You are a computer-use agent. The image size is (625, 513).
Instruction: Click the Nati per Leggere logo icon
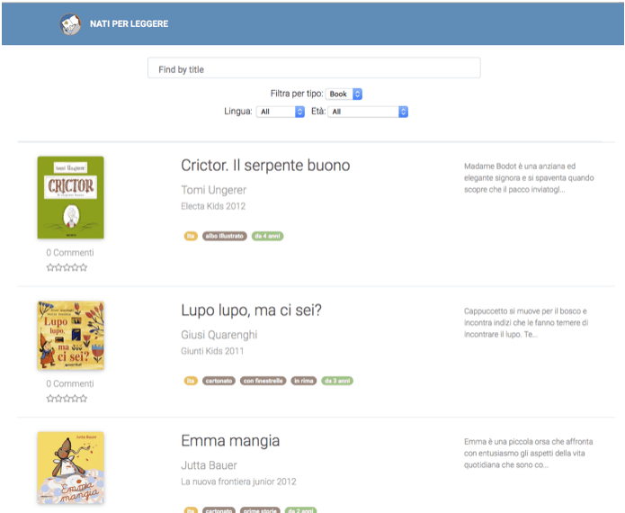coord(70,24)
